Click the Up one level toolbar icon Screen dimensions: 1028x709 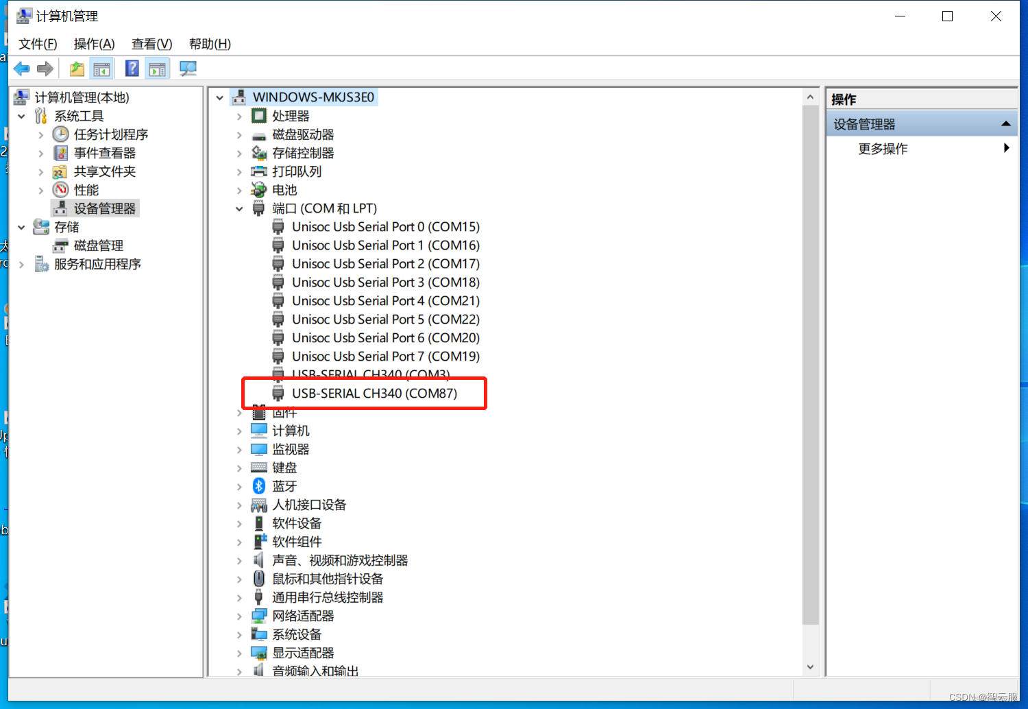pyautogui.click(x=77, y=69)
